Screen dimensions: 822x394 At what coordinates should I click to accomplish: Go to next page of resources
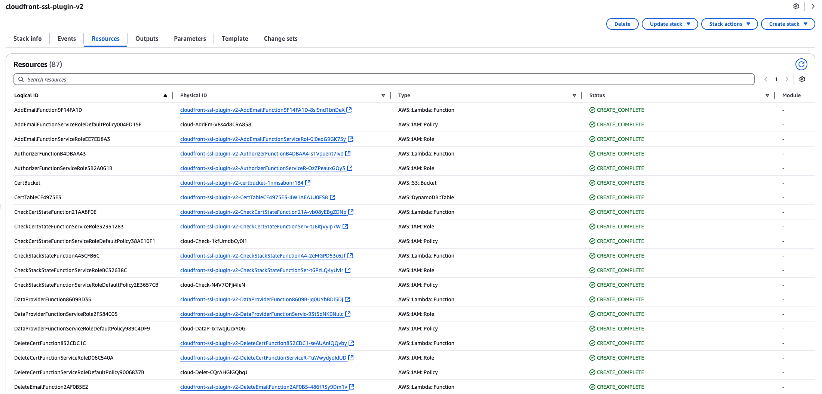tap(787, 79)
